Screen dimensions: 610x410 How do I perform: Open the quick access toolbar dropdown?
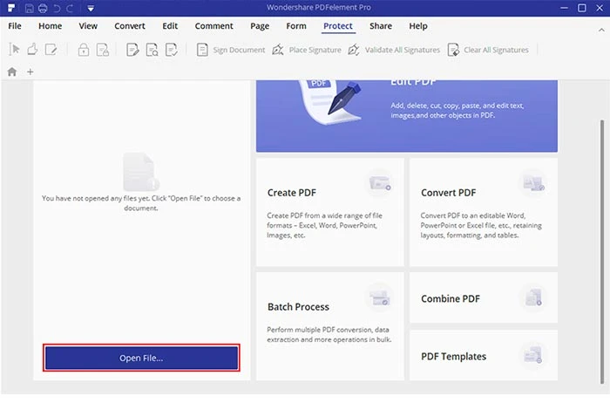point(91,8)
